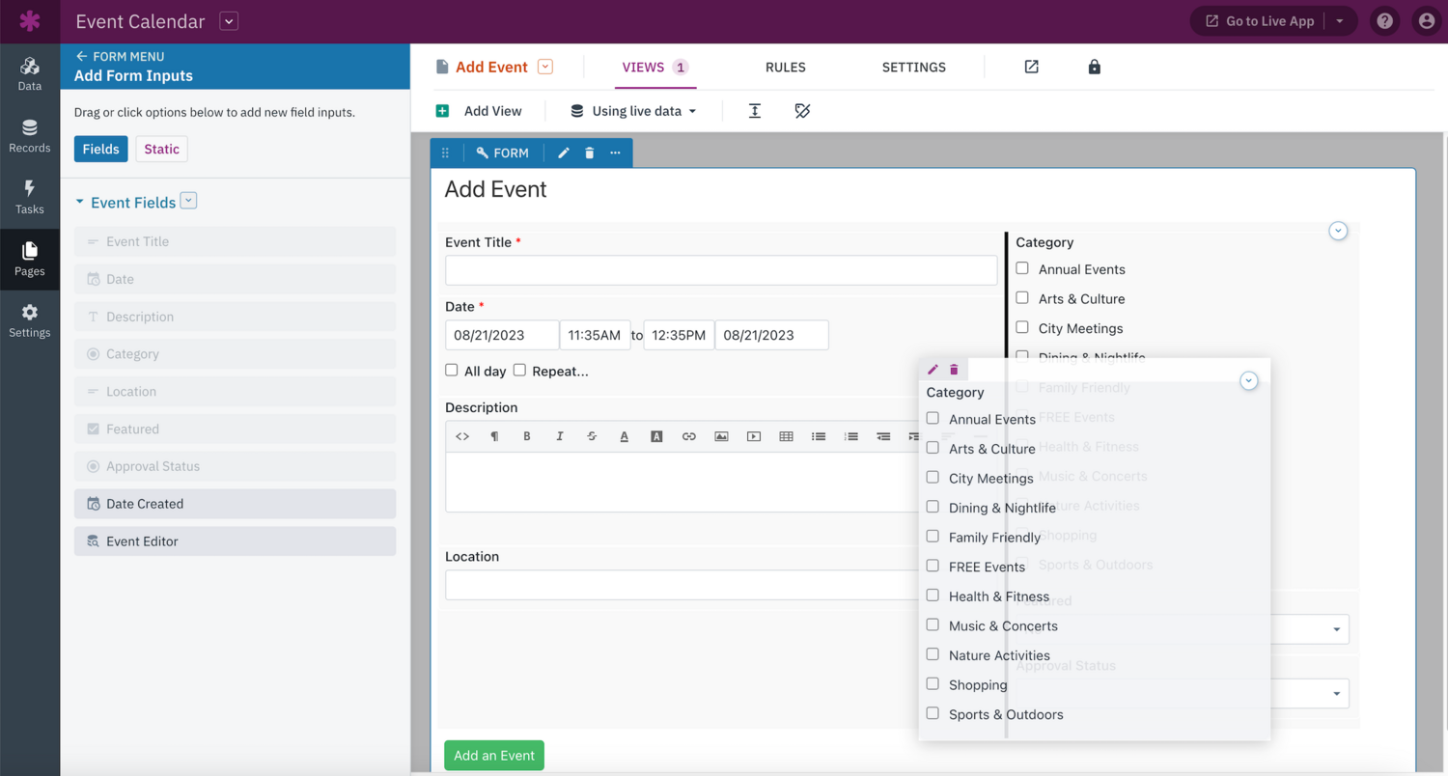Open page preview in new window icon

(1031, 67)
